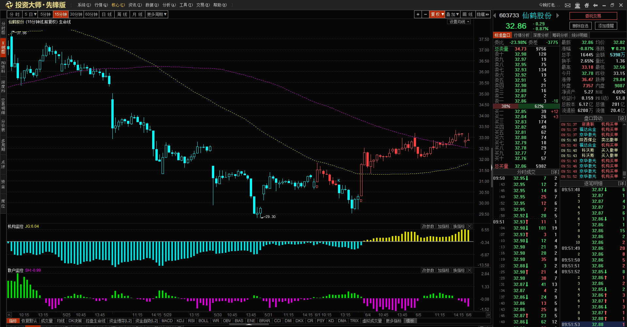This screenshot has height=327, width=627.
Task: Open the 分时图 sidebar view
Action: [3, 28]
